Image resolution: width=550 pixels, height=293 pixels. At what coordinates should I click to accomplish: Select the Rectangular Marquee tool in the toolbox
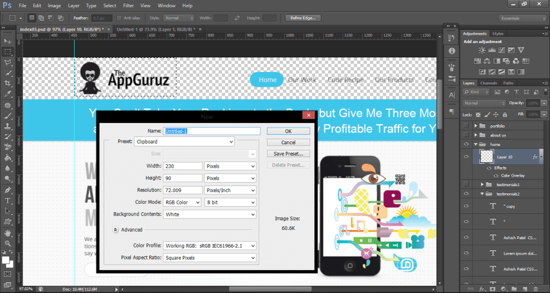(x=7, y=51)
